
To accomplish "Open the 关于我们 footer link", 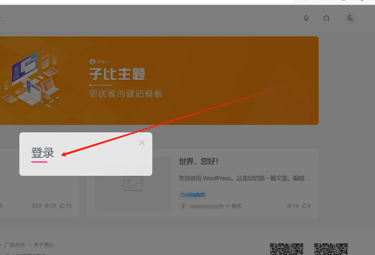I will [x=44, y=245].
